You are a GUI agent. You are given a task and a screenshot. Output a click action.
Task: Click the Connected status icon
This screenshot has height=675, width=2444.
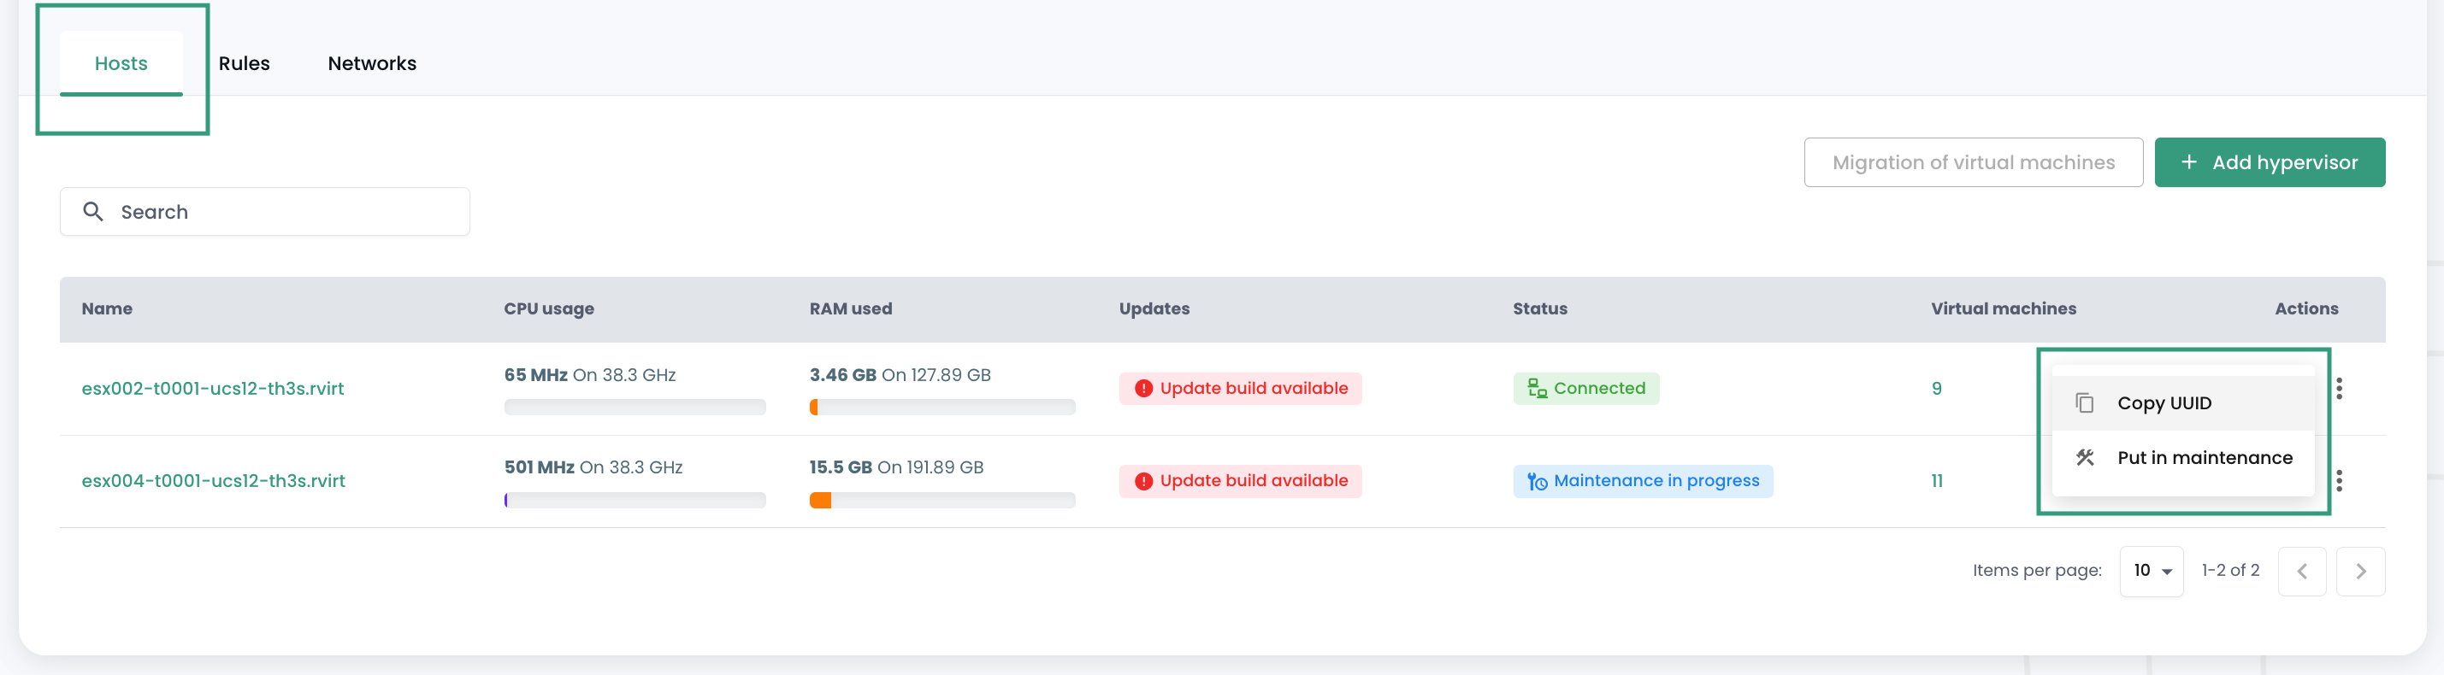click(x=1536, y=389)
